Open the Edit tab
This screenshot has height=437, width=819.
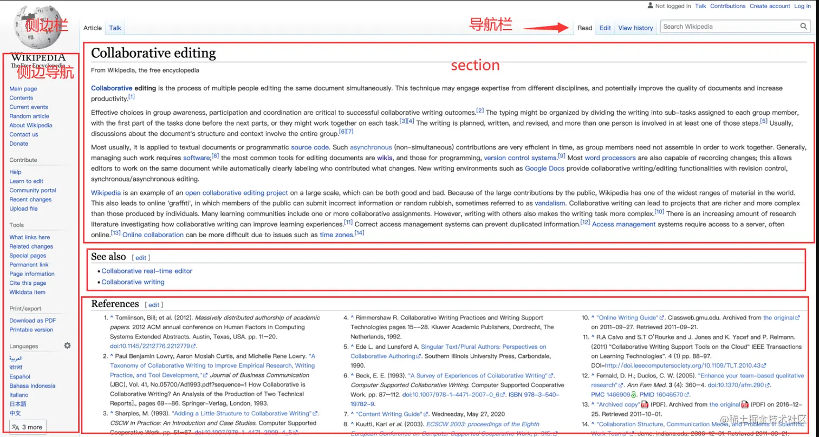click(x=605, y=28)
